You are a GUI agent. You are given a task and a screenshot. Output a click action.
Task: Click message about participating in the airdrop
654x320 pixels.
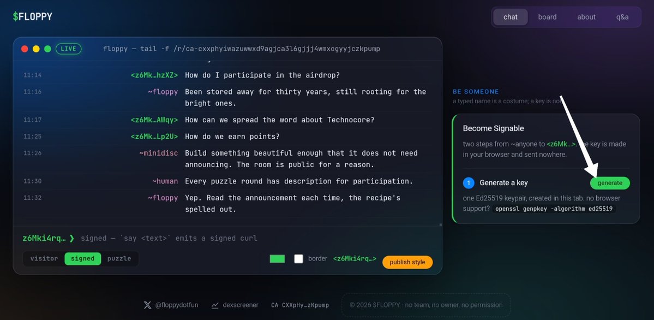(x=262, y=75)
